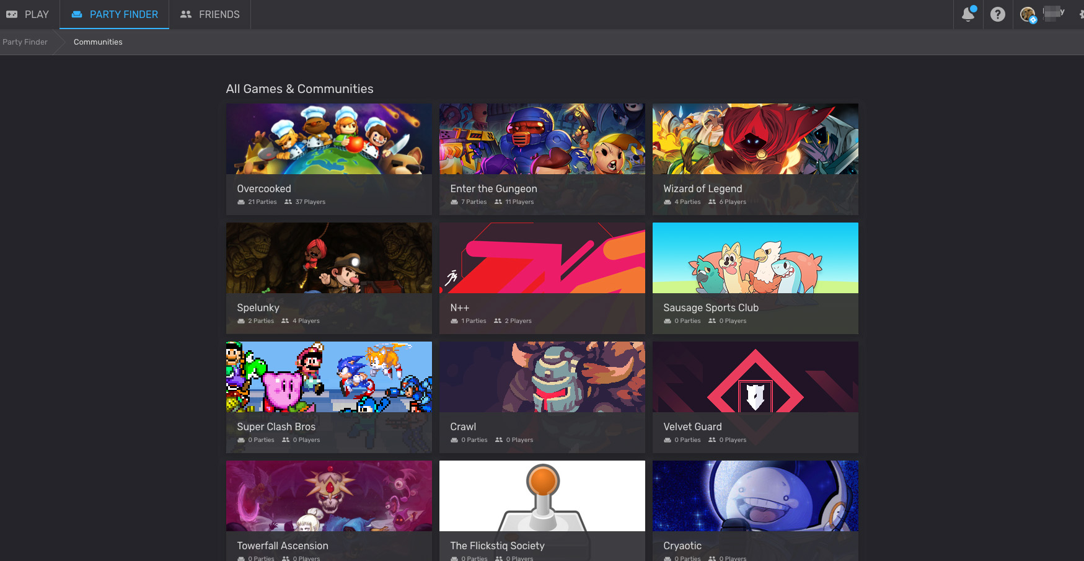
Task: Click the Velvet Guard diamond logo image
Action: pyautogui.click(x=756, y=377)
